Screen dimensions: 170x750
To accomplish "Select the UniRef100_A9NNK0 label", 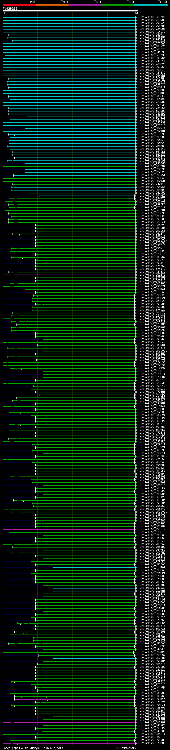I will 152,196.
